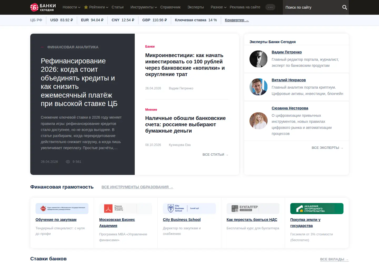Click the Академия загородного строительства green banner
The image size is (379, 263).
(x=317, y=209)
